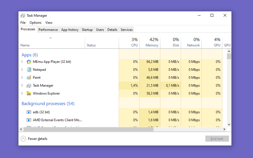Sort processes by CPU column

[129, 42]
